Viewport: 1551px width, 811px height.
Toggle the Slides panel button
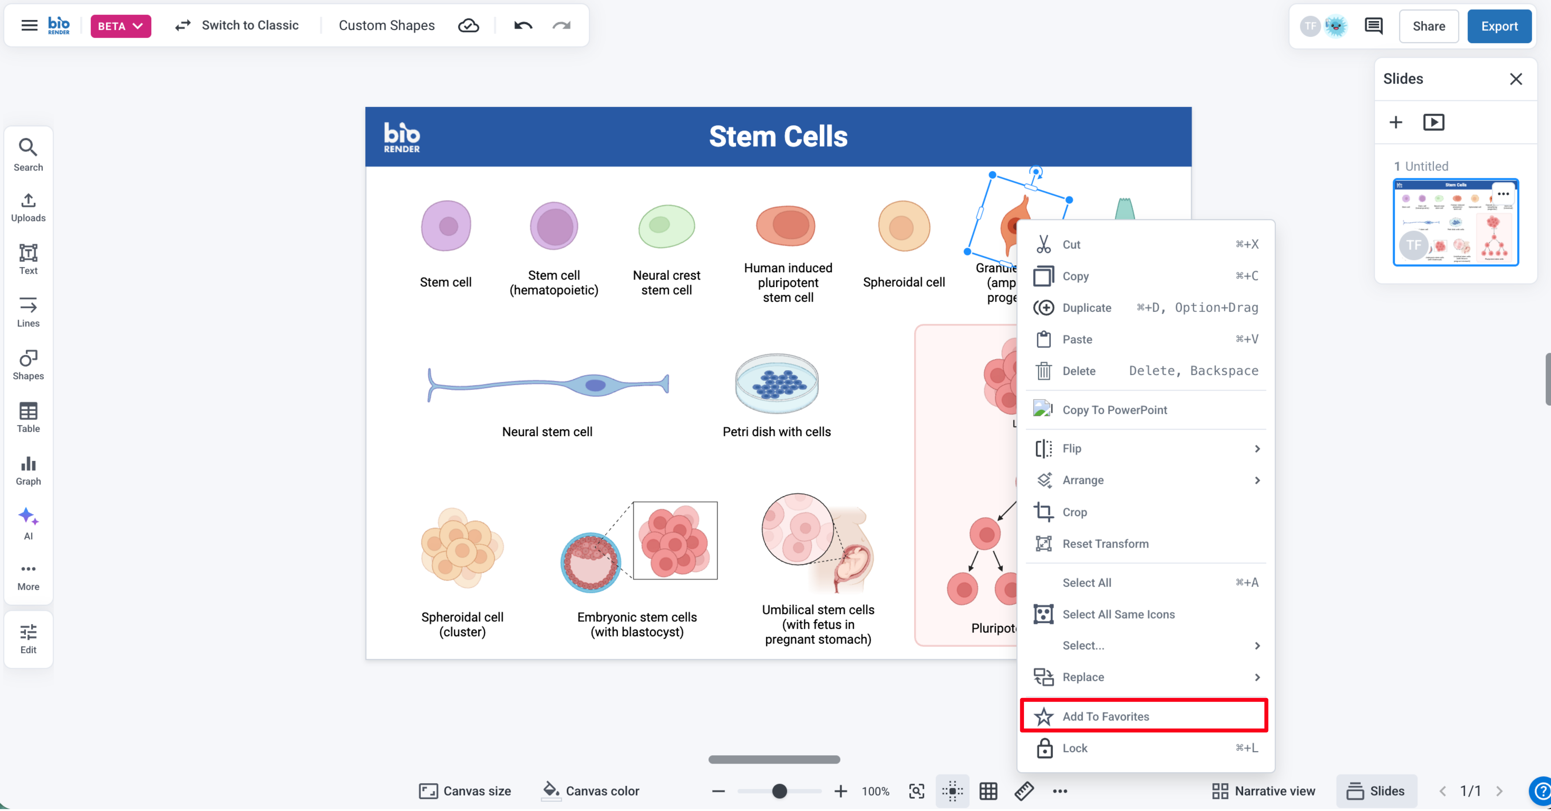coord(1376,790)
